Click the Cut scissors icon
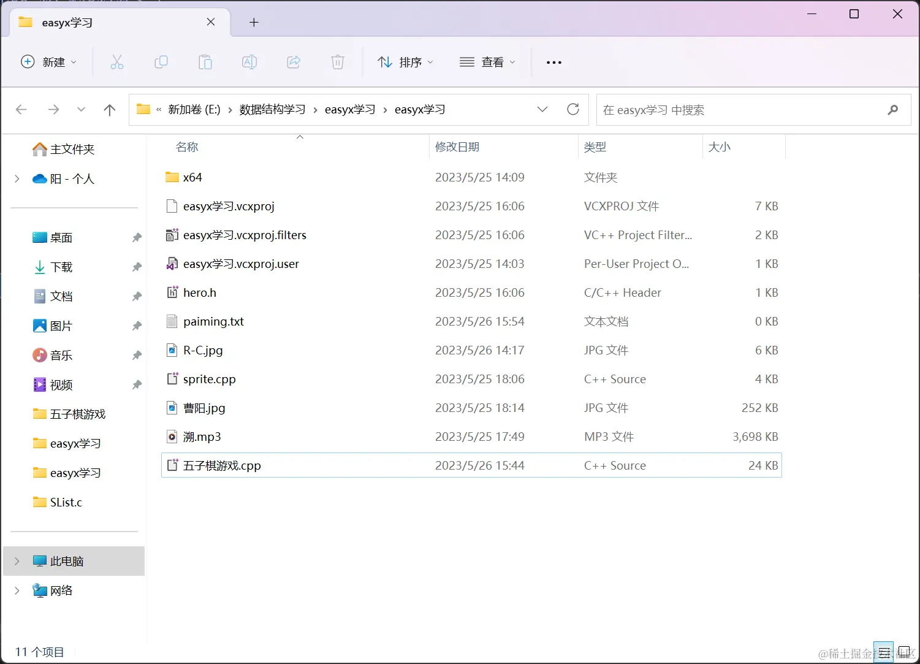 click(117, 62)
